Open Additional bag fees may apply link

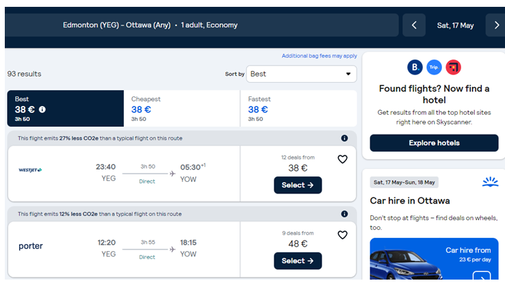click(x=319, y=56)
